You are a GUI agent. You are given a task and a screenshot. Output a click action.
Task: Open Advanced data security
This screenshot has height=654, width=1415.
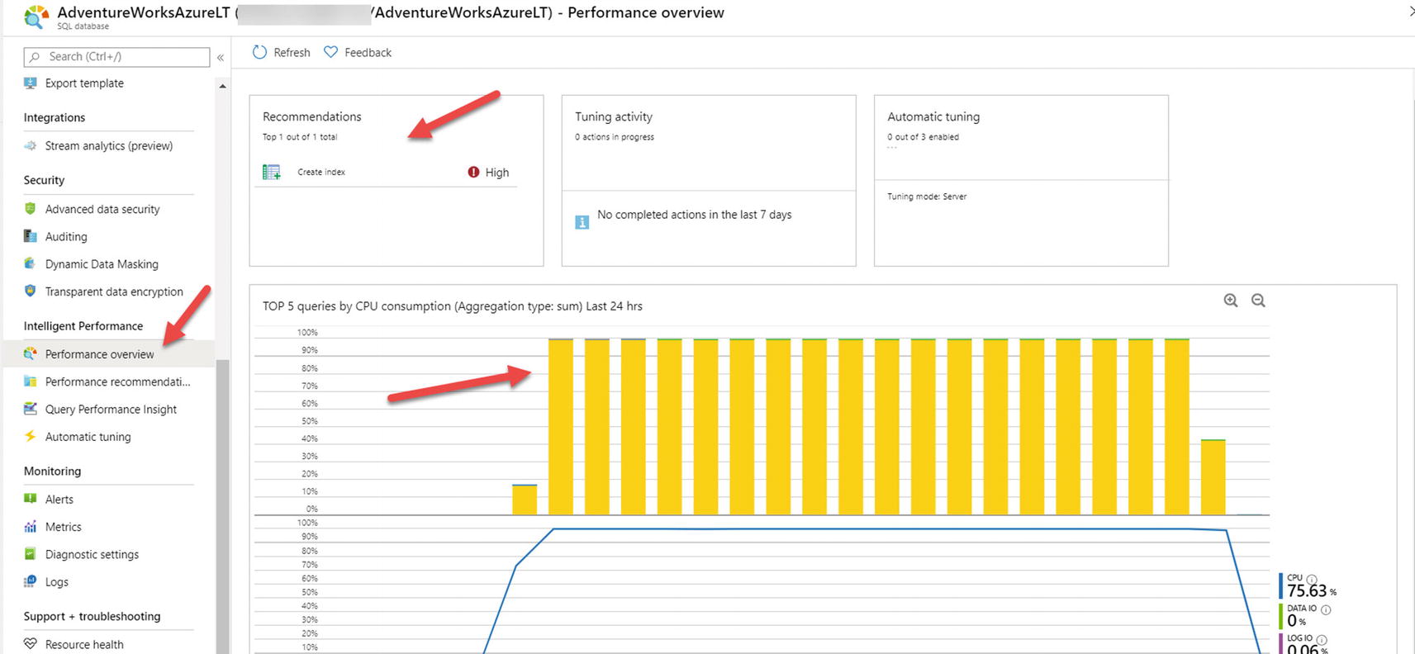(x=102, y=210)
